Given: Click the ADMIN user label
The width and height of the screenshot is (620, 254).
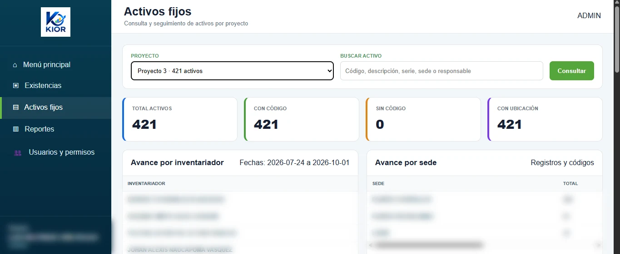Looking at the screenshot, I should [589, 16].
